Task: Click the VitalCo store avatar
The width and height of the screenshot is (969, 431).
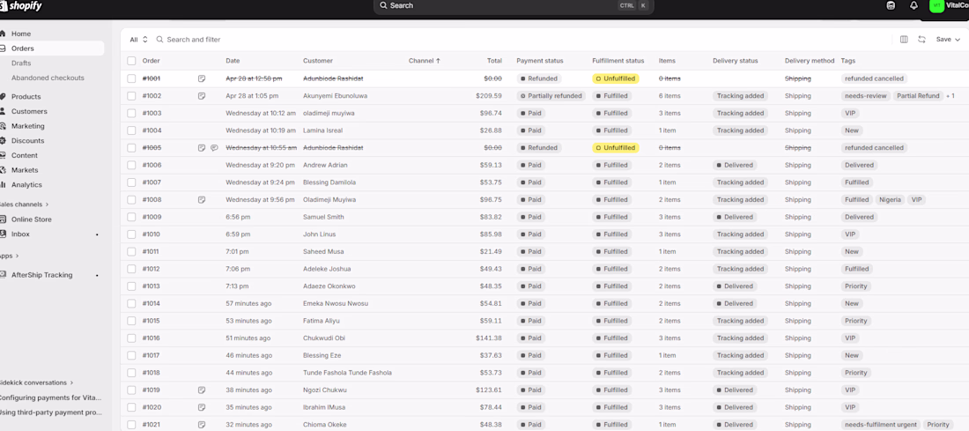Action: point(937,5)
